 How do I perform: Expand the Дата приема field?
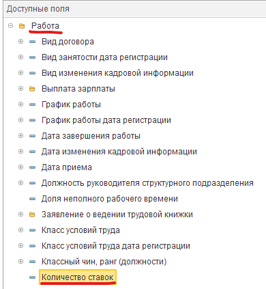pos(20,167)
